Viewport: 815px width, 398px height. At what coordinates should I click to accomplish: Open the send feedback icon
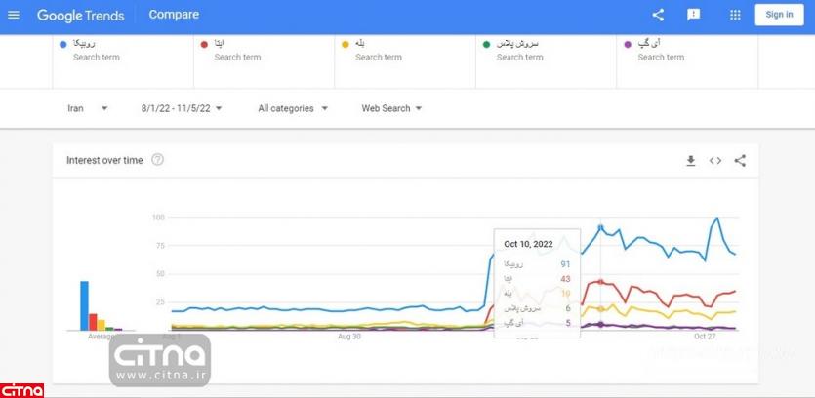tap(694, 15)
